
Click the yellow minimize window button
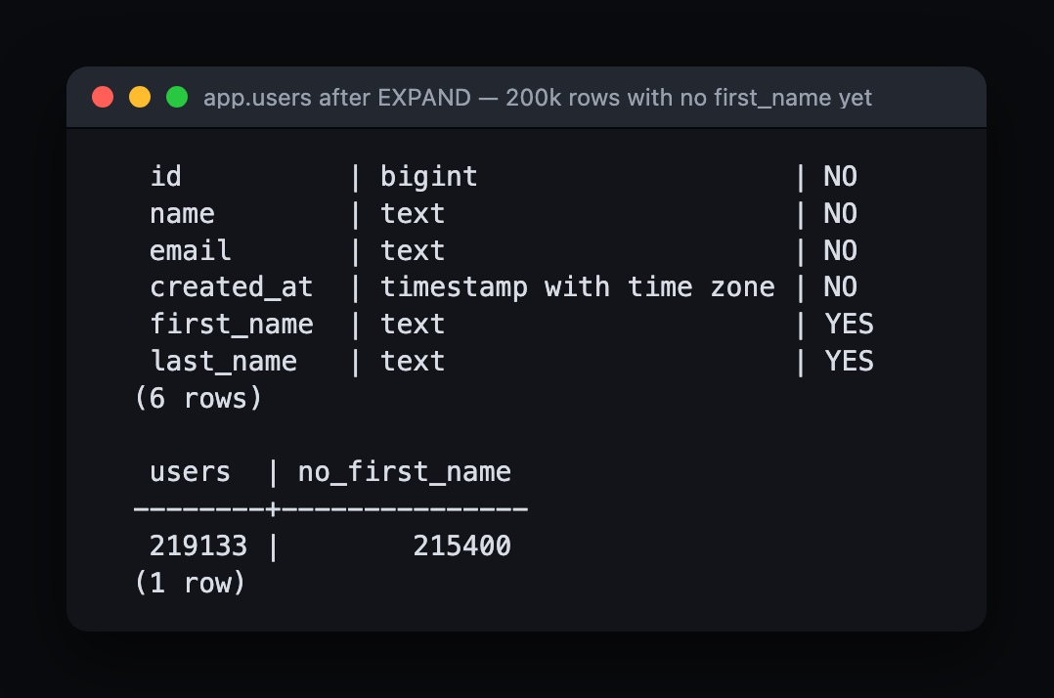(140, 98)
